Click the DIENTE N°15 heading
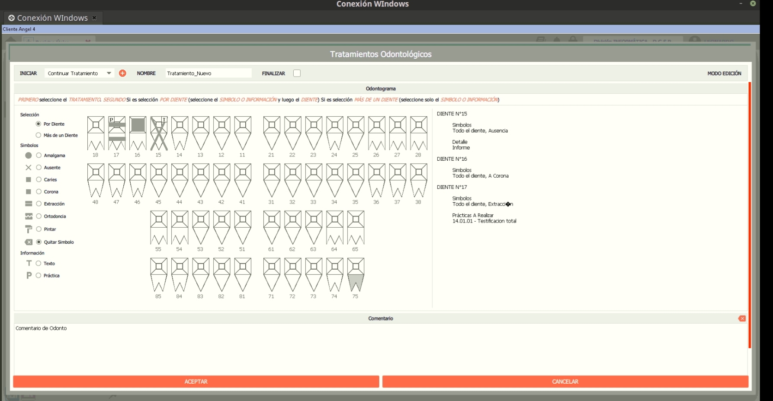The height and width of the screenshot is (401, 773). (452, 114)
